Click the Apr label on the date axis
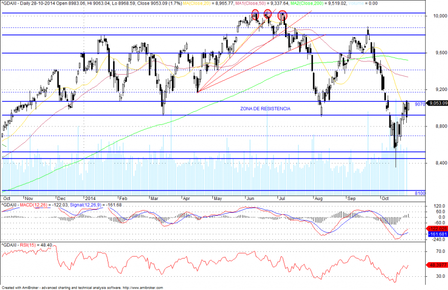Screen dimensions: 448x290 tap(186, 199)
